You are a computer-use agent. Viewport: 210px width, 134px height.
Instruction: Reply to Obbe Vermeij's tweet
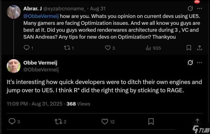tap(12, 121)
